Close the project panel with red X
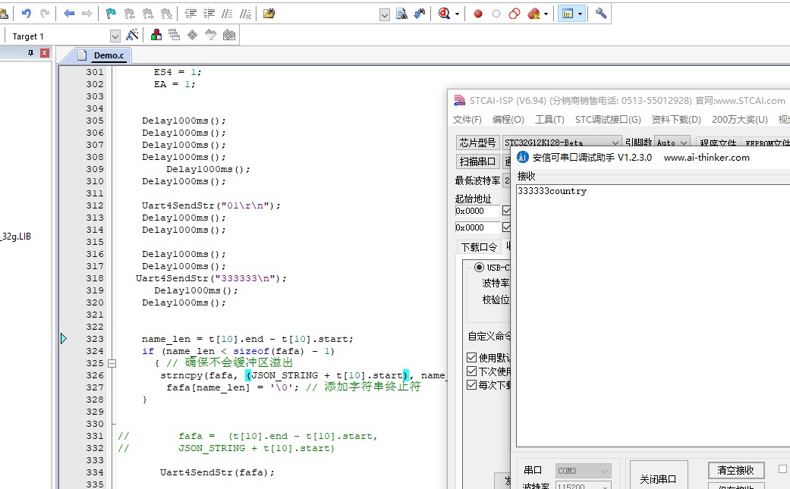790x489 pixels. pos(45,53)
